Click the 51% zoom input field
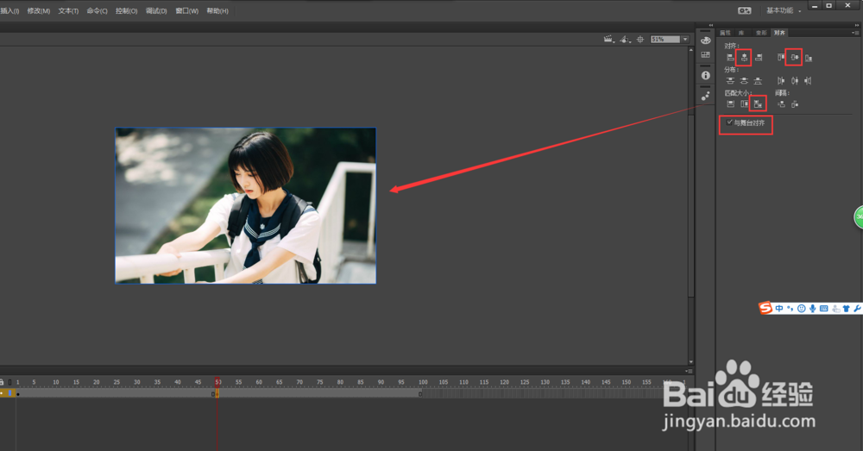 pyautogui.click(x=665, y=39)
